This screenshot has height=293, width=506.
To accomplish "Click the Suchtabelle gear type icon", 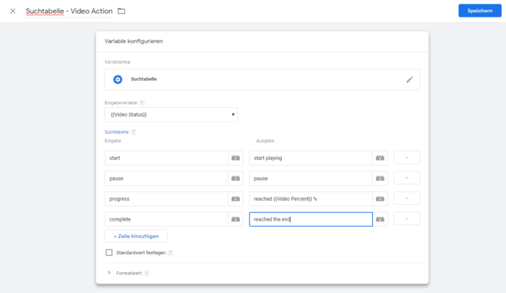I will click(118, 79).
